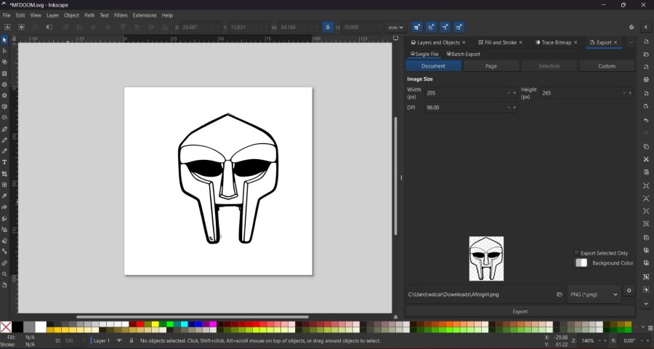Click the Print icon in commands bar
The width and height of the screenshot is (654, 349).
[646, 79]
